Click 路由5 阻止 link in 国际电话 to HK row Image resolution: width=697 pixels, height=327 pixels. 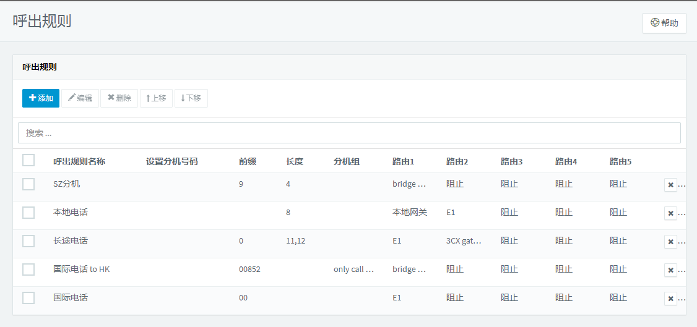click(618, 270)
